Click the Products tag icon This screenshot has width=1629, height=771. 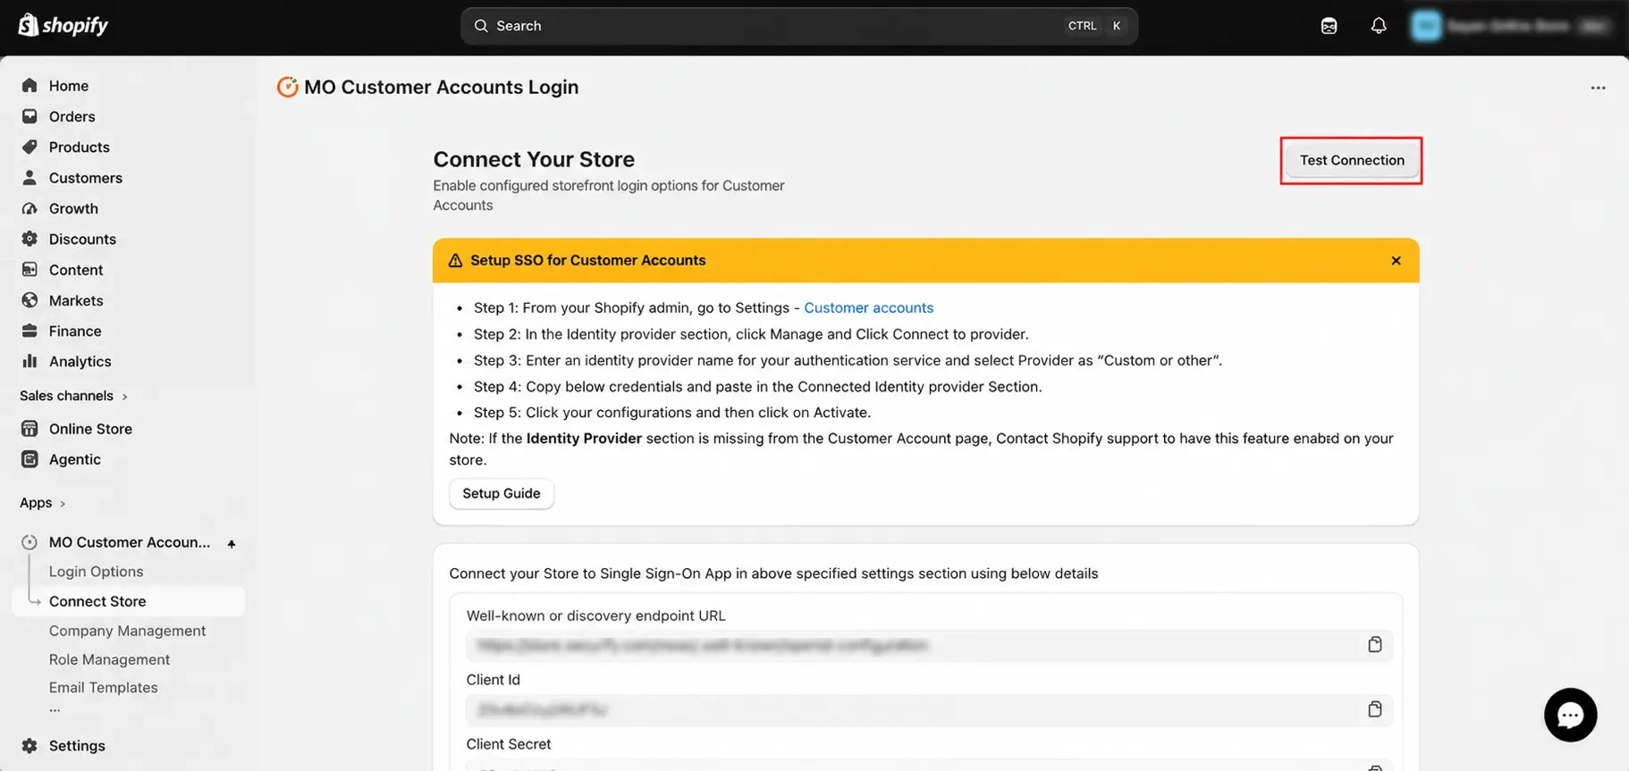pyautogui.click(x=30, y=147)
